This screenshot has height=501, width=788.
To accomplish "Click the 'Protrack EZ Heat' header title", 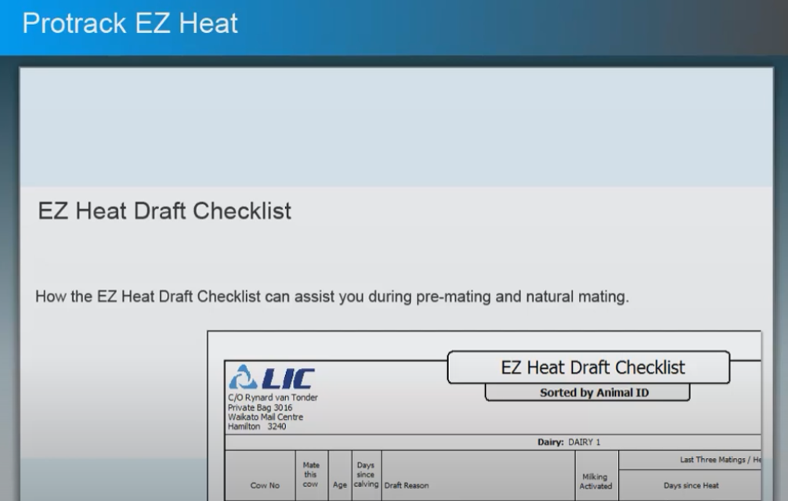I will click(130, 23).
